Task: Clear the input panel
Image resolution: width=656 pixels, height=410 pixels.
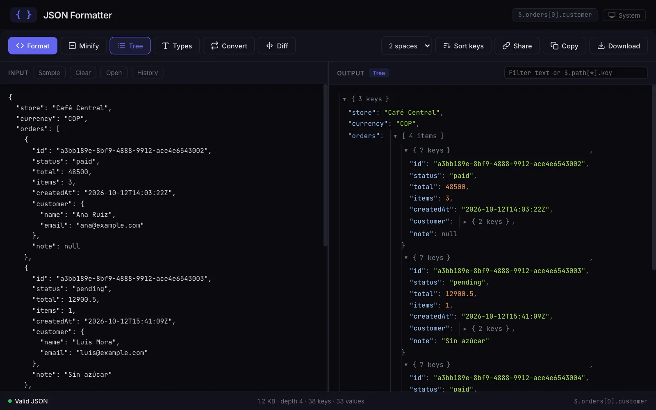Action: coord(83,73)
